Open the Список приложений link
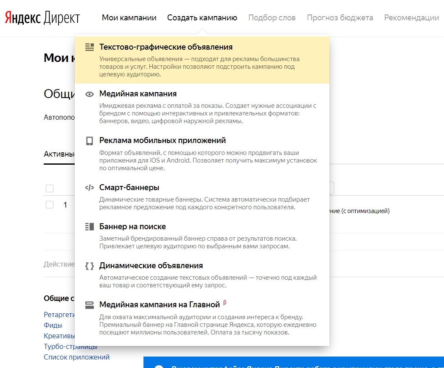 click(x=76, y=357)
